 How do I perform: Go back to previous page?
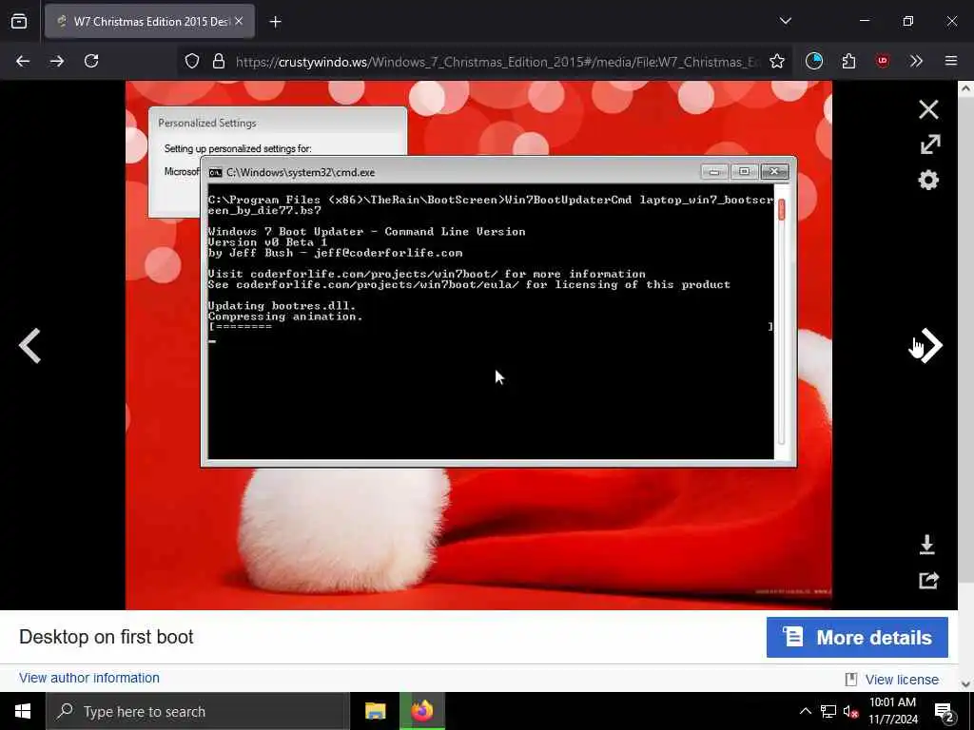click(23, 61)
